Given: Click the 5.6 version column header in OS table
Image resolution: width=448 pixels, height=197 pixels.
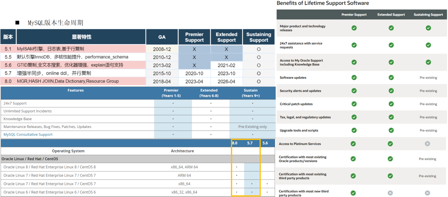Looking at the screenshot, I should click(x=265, y=143).
